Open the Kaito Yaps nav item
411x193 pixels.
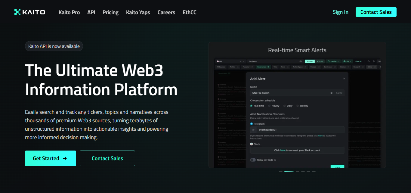tap(138, 12)
